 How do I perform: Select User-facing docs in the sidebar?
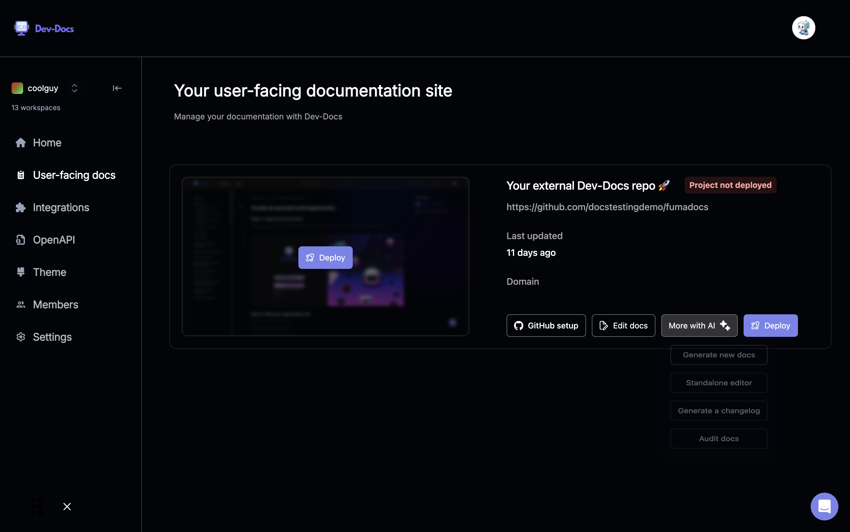click(74, 175)
